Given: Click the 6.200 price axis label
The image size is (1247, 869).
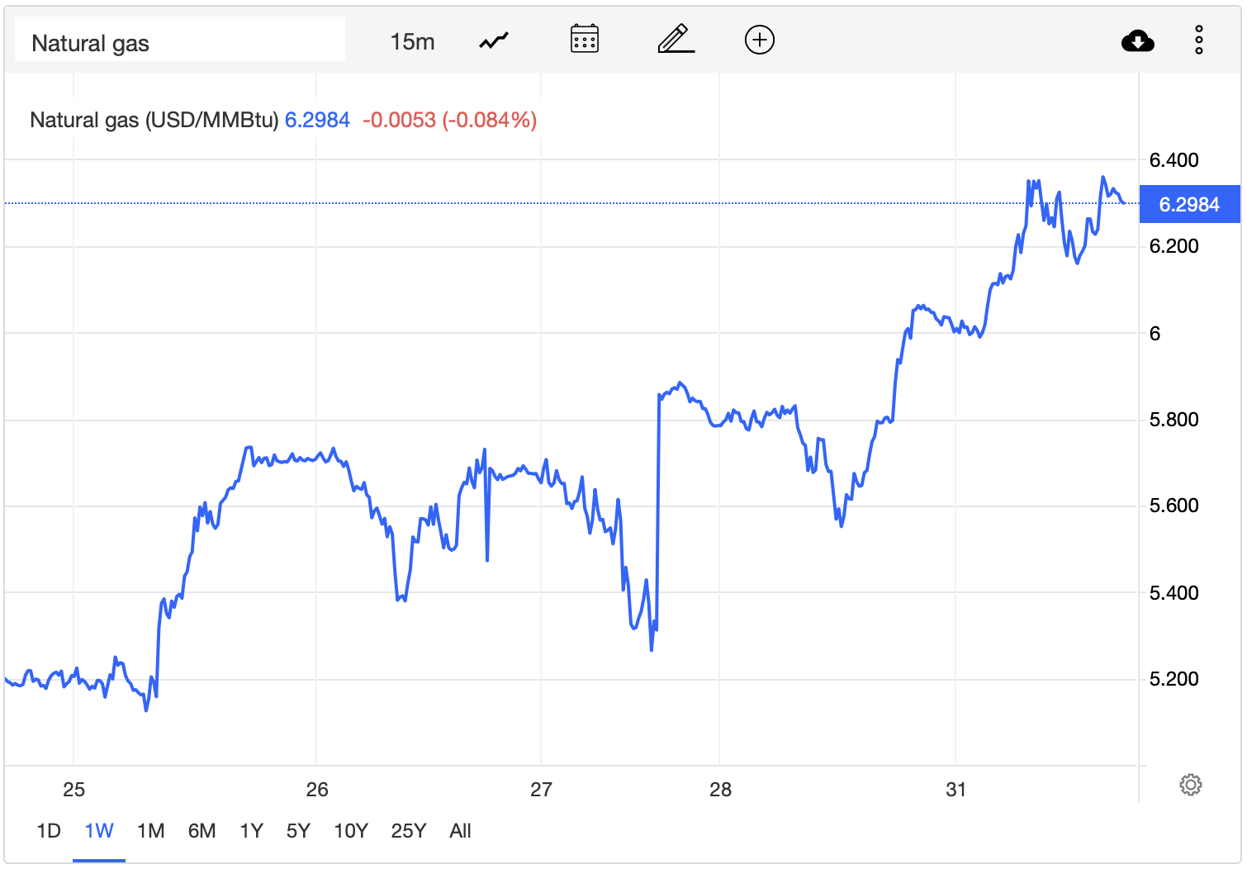Looking at the screenshot, I should coord(1174,246).
